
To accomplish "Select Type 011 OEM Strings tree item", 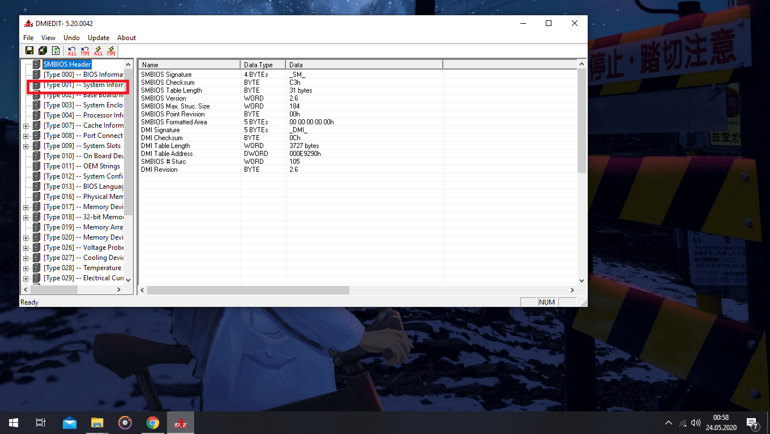I will click(x=82, y=166).
